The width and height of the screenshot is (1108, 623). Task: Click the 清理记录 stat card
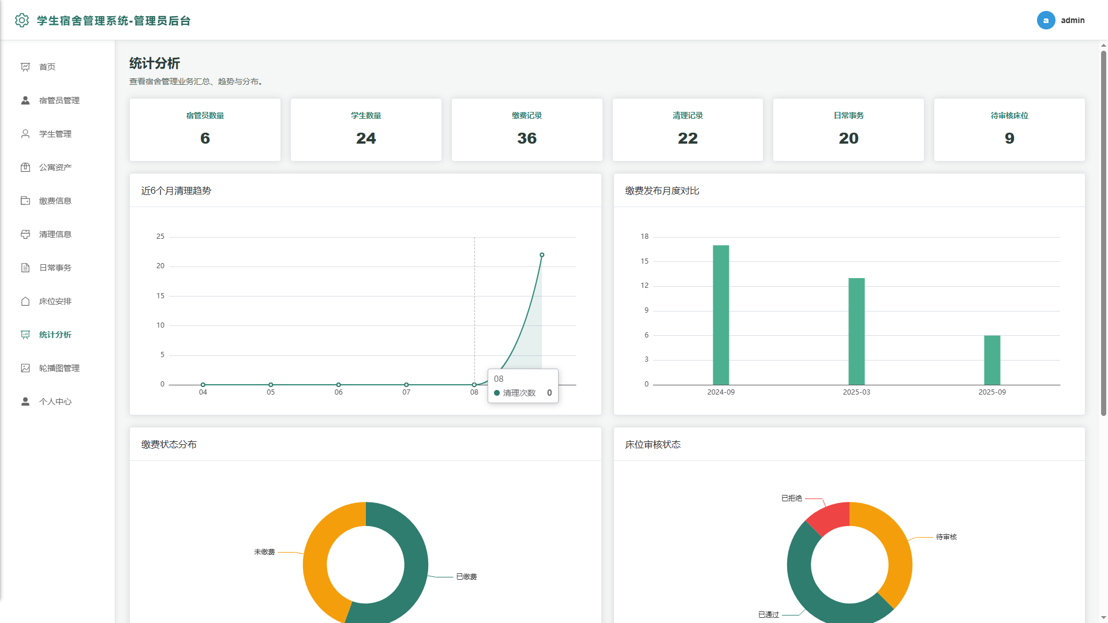pyautogui.click(x=687, y=130)
